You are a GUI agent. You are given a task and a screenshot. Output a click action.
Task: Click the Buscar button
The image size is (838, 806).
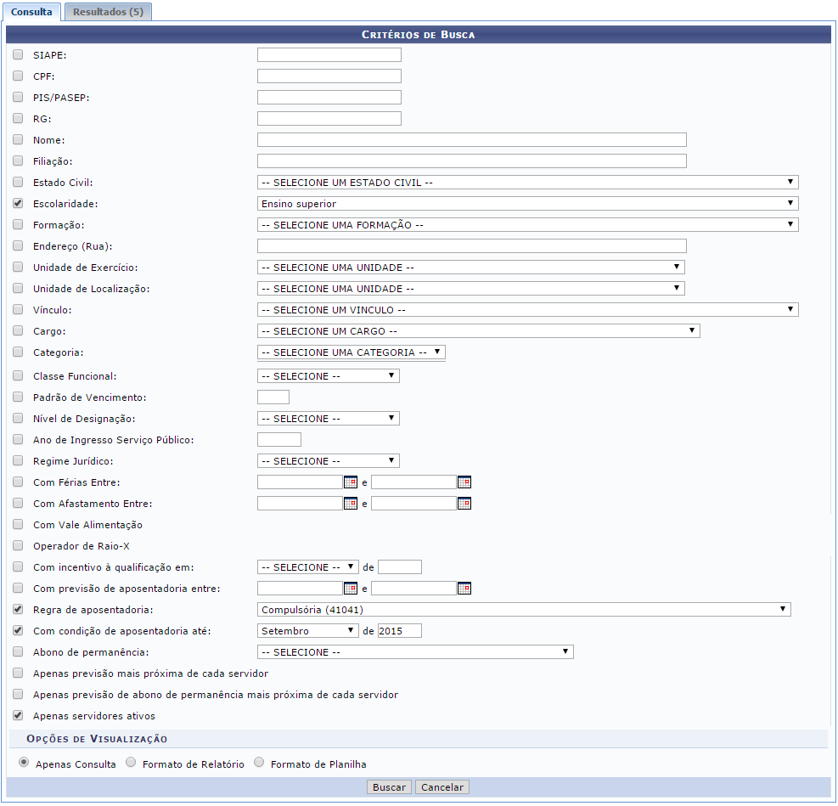click(390, 787)
